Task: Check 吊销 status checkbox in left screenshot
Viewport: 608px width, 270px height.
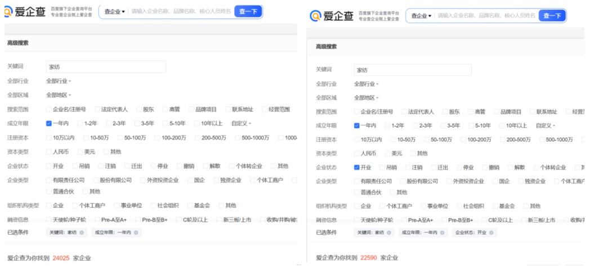Action: (x=74, y=166)
